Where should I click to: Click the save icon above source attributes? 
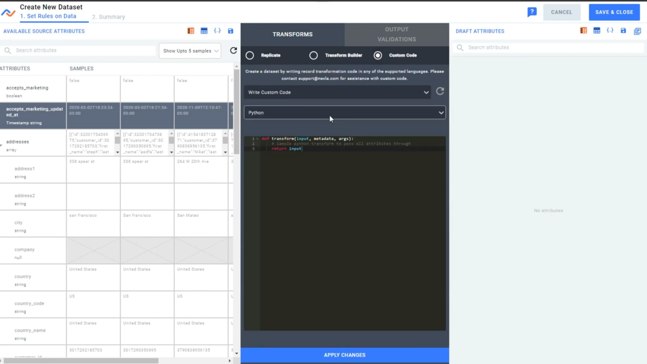[x=230, y=30]
